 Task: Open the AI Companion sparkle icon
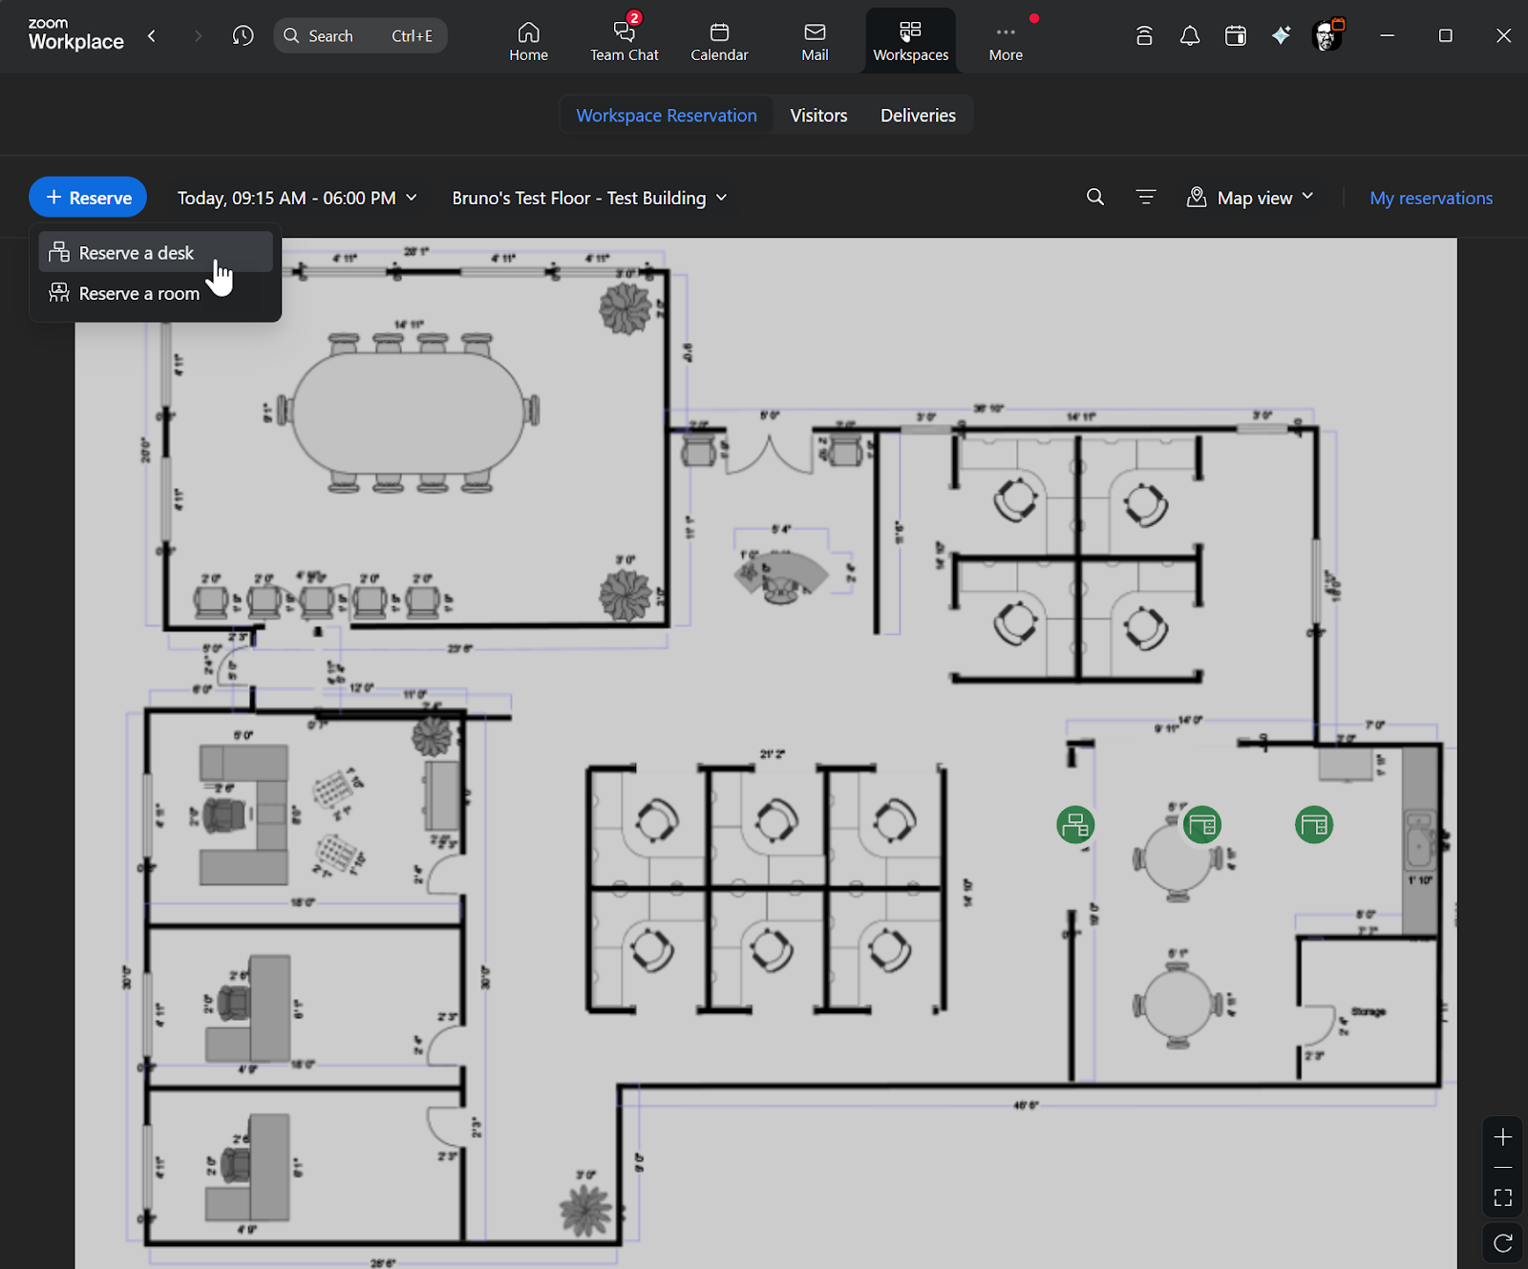coord(1281,36)
